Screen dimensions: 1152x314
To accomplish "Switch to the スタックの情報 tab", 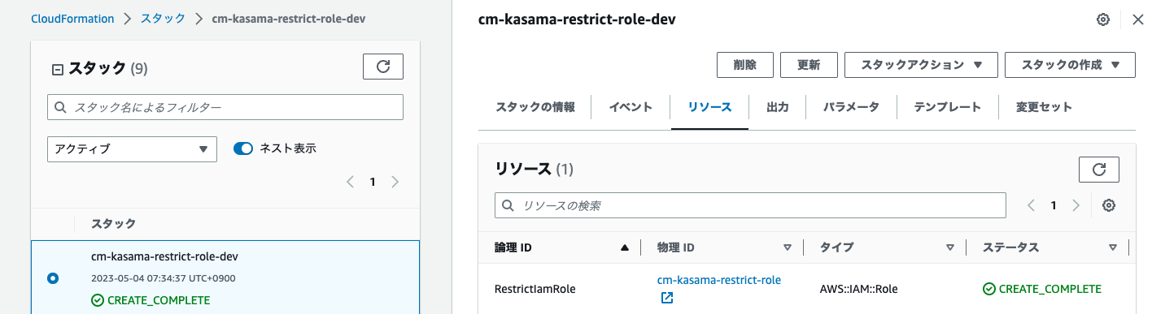I will tap(535, 107).
